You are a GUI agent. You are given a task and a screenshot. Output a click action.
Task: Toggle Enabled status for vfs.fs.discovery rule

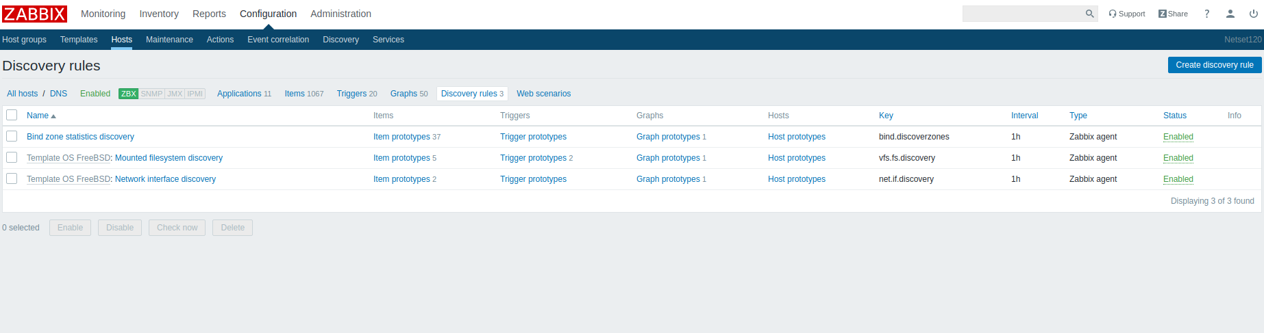1178,158
